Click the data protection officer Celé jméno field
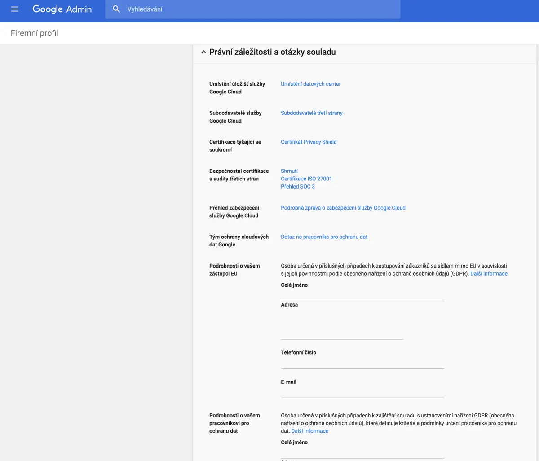Viewport: 539px width, 461px height. (362, 452)
